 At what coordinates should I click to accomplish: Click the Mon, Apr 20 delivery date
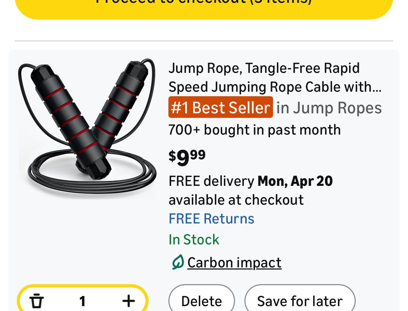295,181
